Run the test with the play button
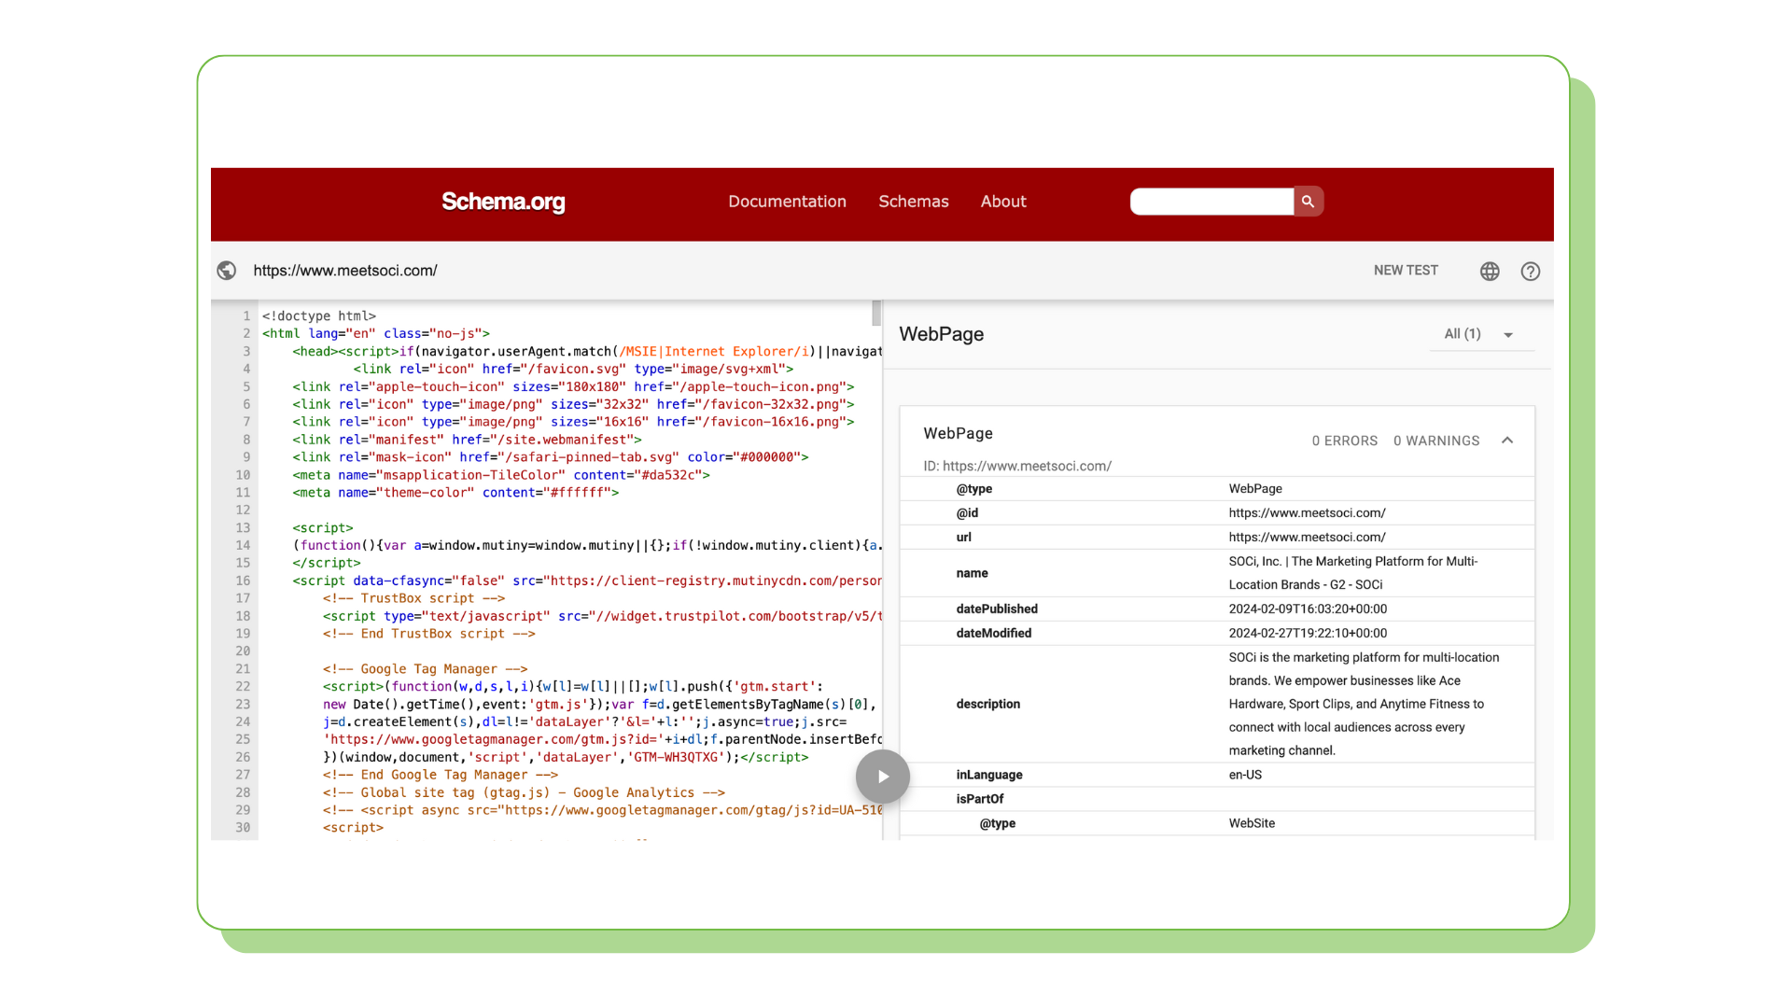Viewport: 1792px width, 1008px height. pyautogui.click(x=883, y=777)
